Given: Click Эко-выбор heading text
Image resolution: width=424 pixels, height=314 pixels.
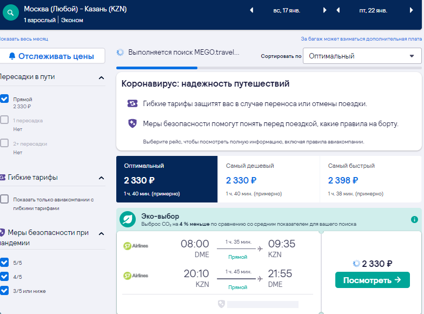Looking at the screenshot, I should (x=160, y=217).
